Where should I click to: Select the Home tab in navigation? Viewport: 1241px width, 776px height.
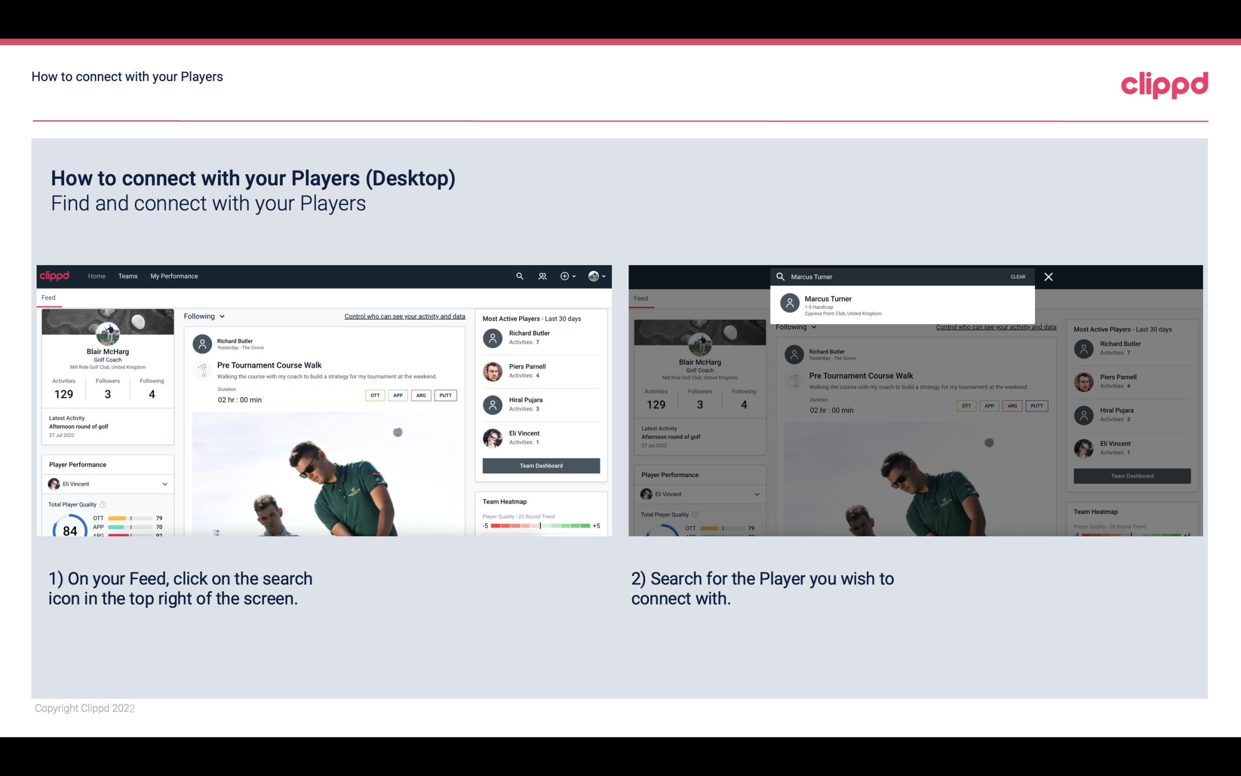96,275
